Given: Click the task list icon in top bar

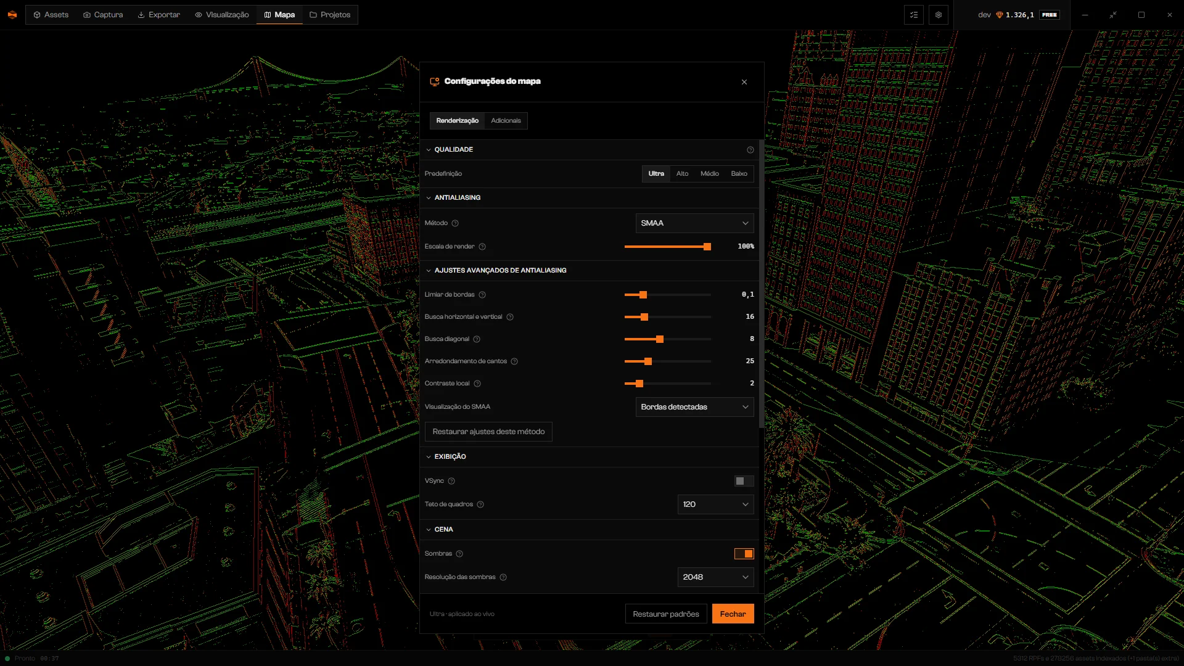Looking at the screenshot, I should click(914, 15).
